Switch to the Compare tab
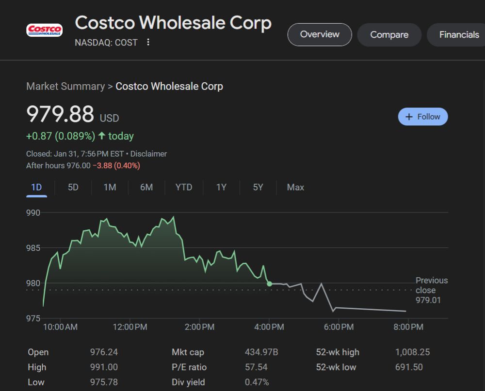The width and height of the screenshot is (485, 391). click(x=389, y=34)
